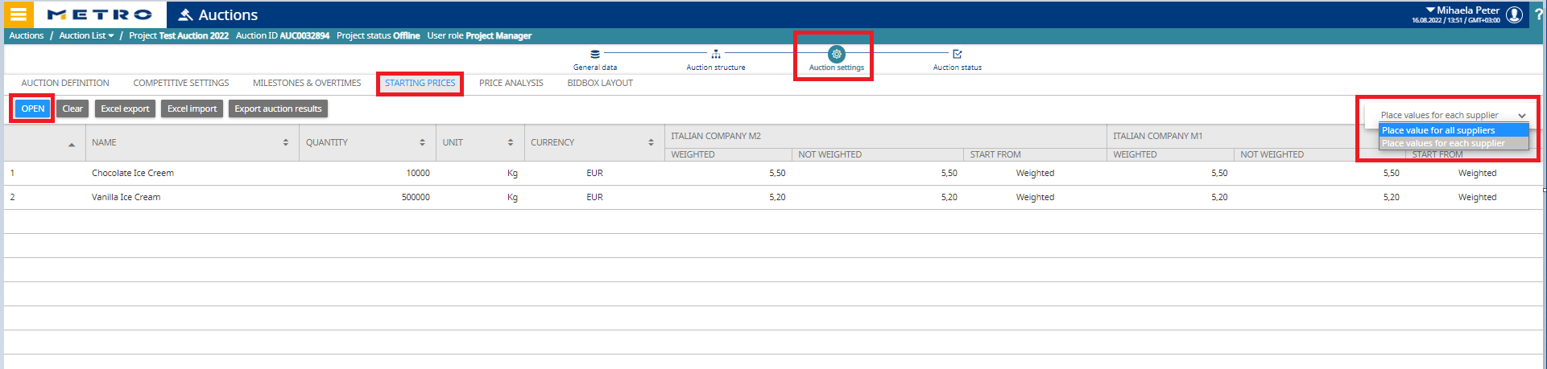The image size is (1547, 369).
Task: Sort by the UNIT column arrows
Action: 511,142
